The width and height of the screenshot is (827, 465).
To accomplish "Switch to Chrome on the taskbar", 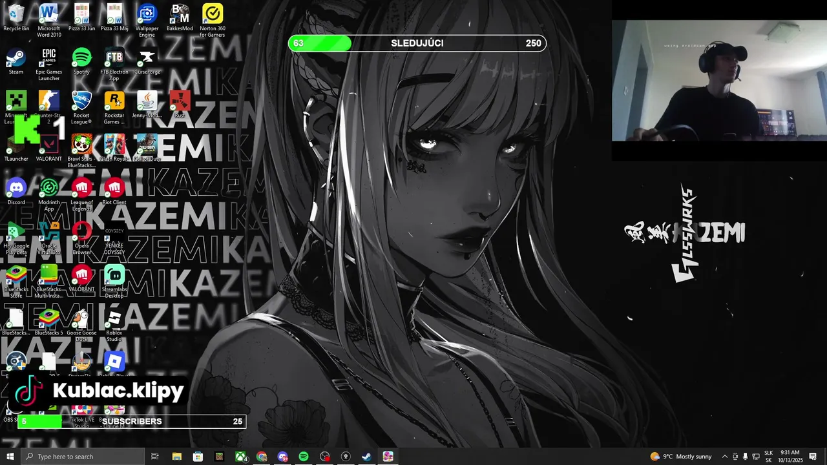I will pyautogui.click(x=262, y=457).
